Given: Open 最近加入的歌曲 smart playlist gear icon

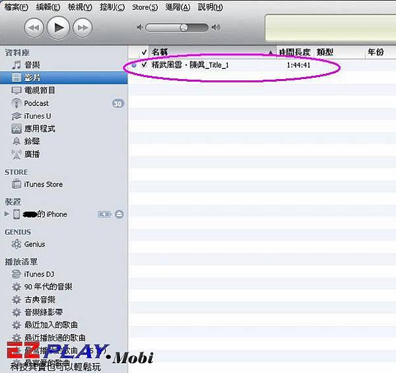Looking at the screenshot, I should tap(16, 325).
